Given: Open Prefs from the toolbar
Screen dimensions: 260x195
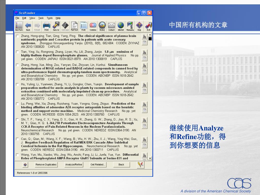Looking at the screenshot, I should click(84, 26).
